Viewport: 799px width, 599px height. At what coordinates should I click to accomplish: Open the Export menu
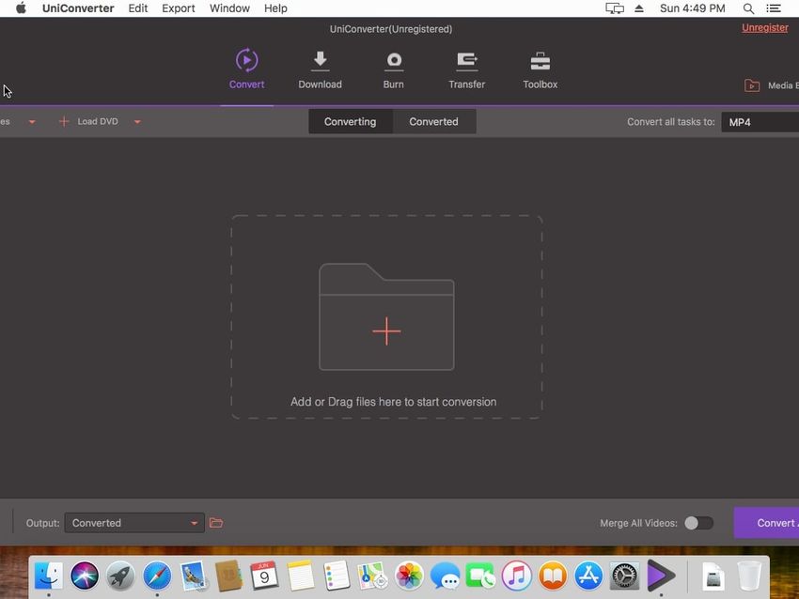pos(178,8)
